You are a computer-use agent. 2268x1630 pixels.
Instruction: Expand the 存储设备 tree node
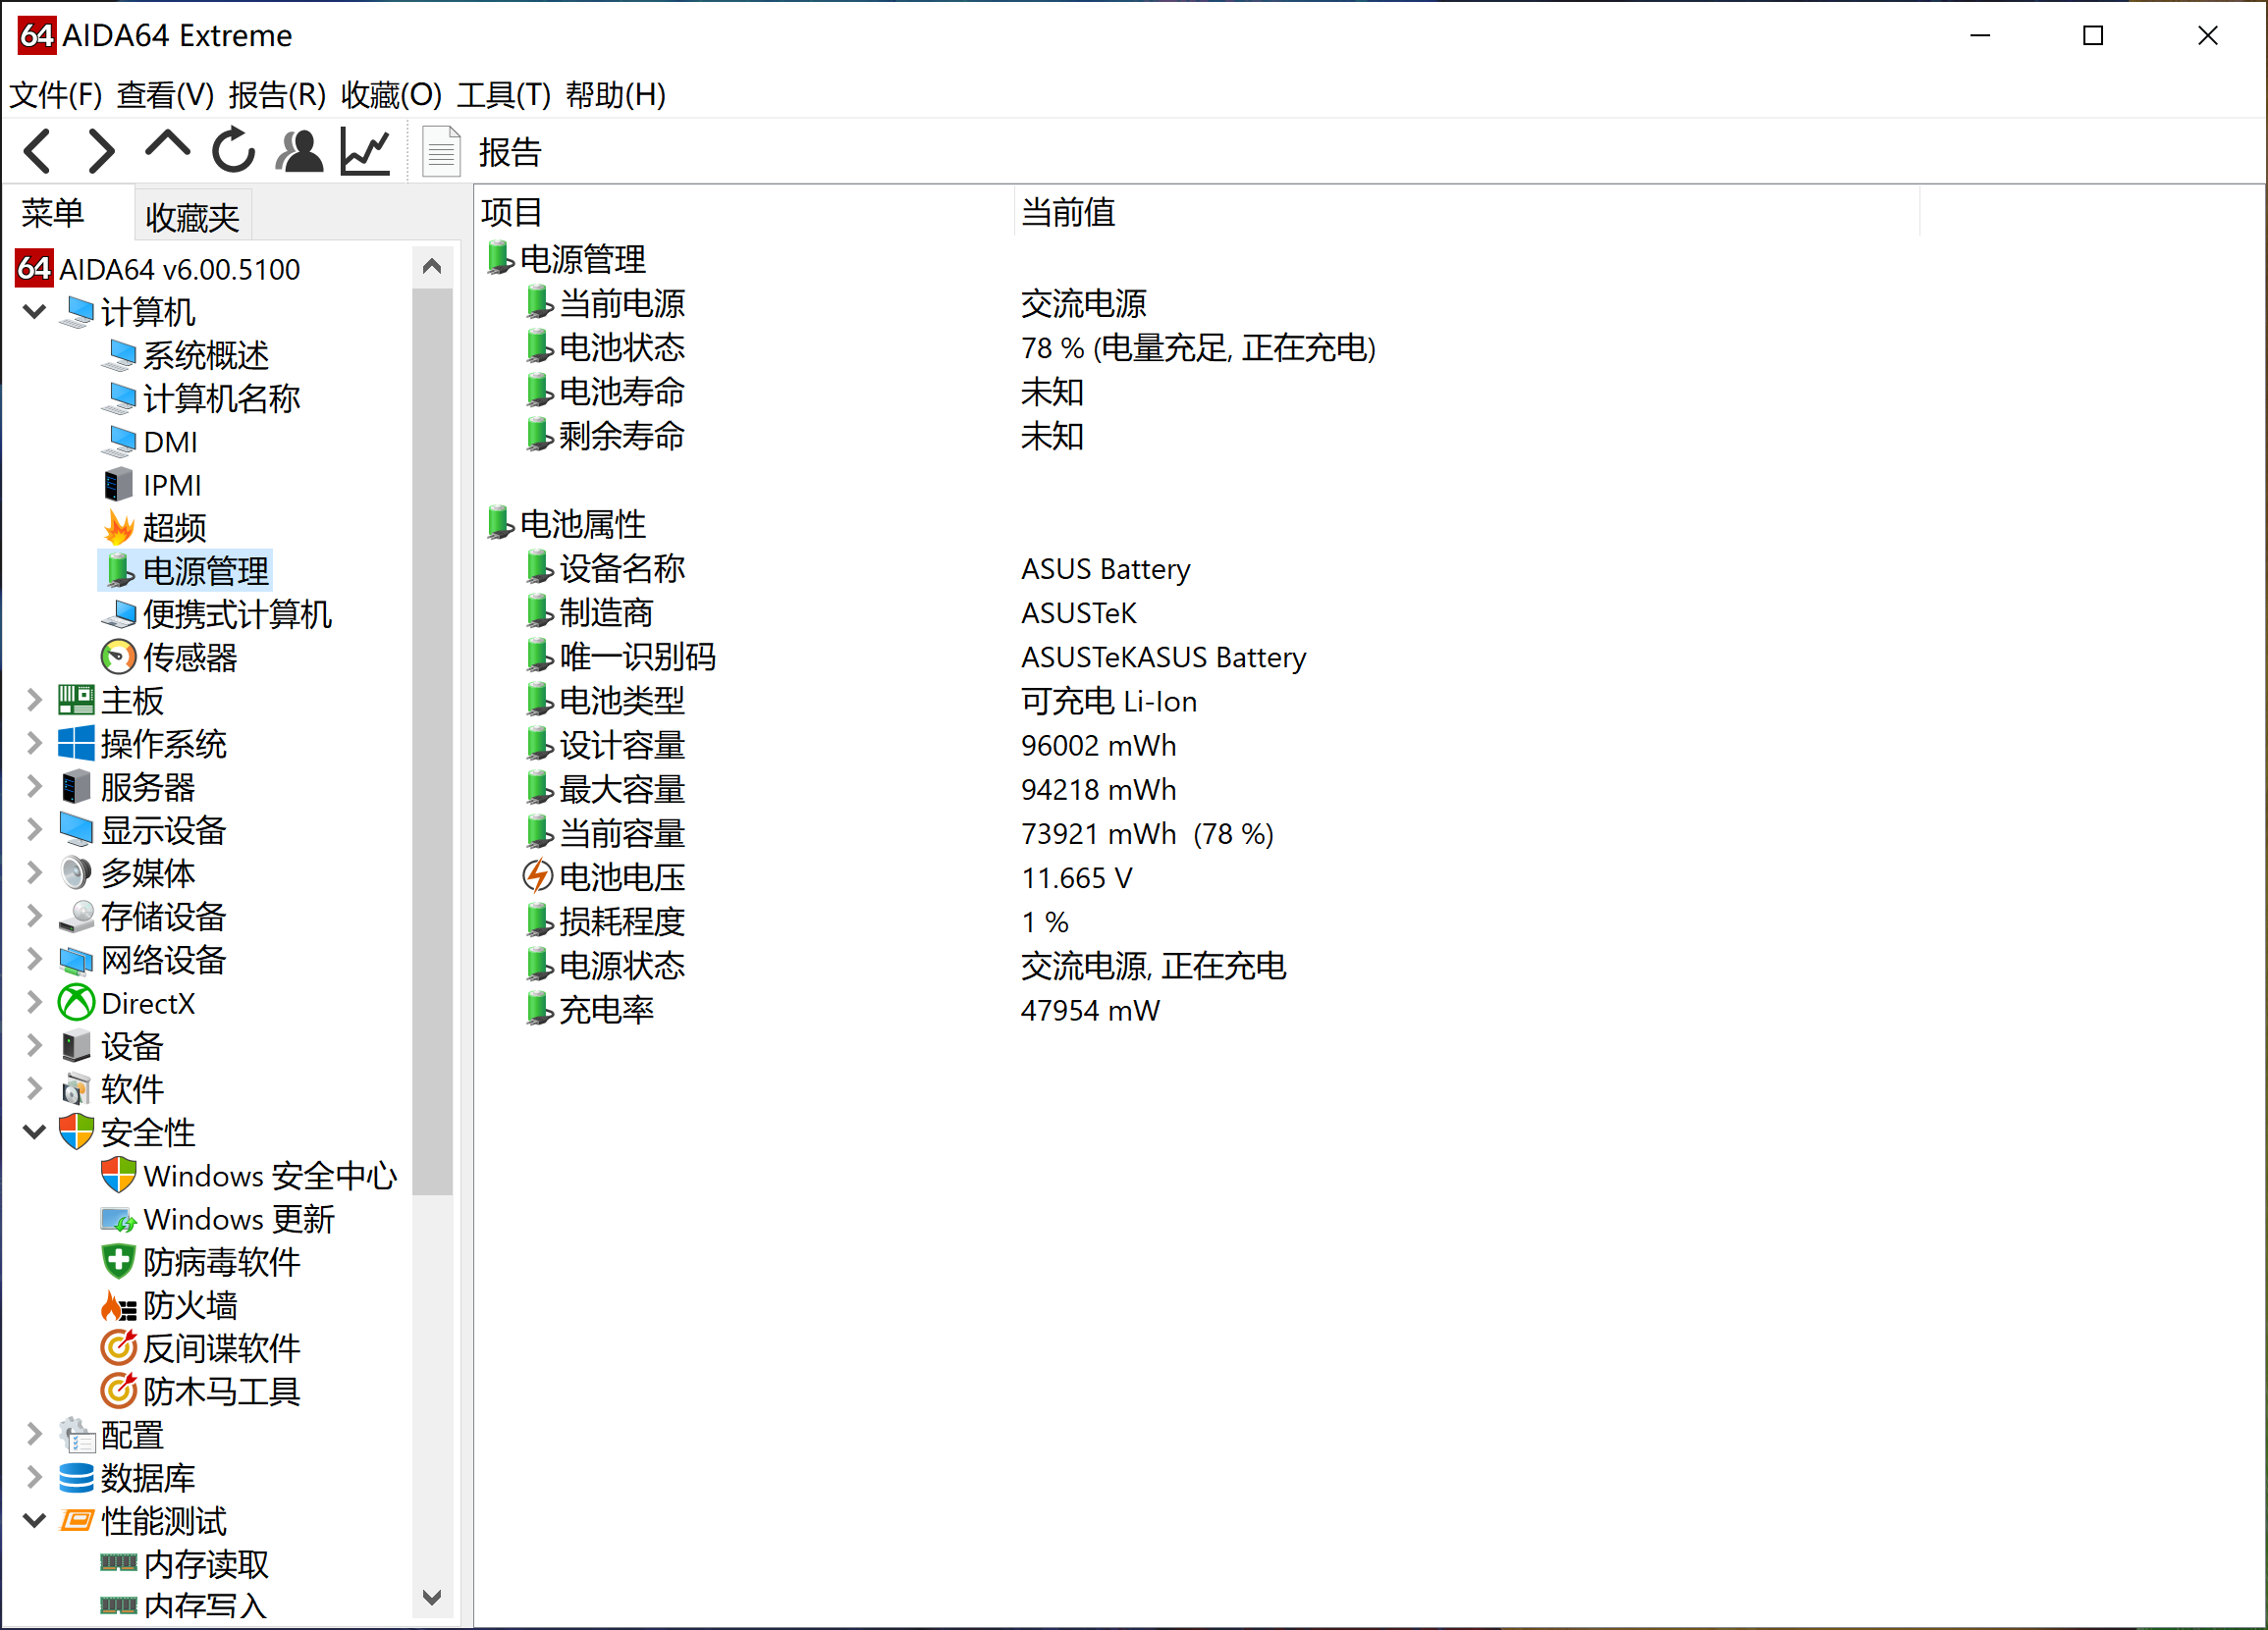coord(34,917)
